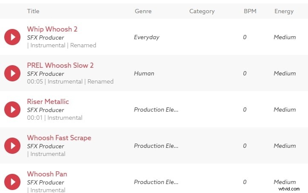This screenshot has width=308, height=193.
Task: Sort tracks by BPM column
Action: (250, 11)
